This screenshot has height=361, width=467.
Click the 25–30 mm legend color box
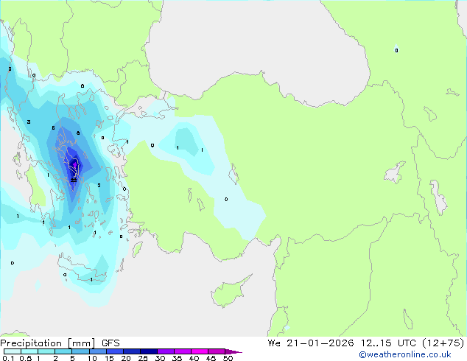(x=149, y=351)
